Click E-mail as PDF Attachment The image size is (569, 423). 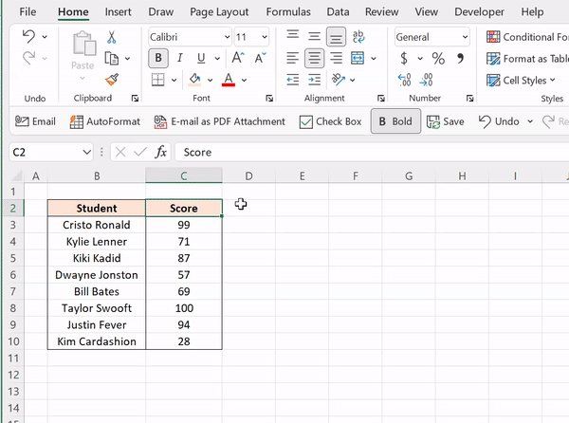[x=220, y=121]
